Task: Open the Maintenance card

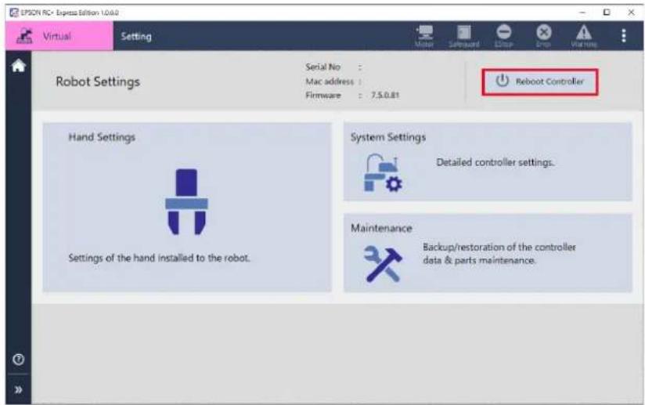Action: tap(488, 253)
